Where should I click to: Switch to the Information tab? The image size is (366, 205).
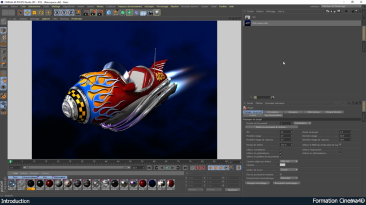[x=273, y=112]
